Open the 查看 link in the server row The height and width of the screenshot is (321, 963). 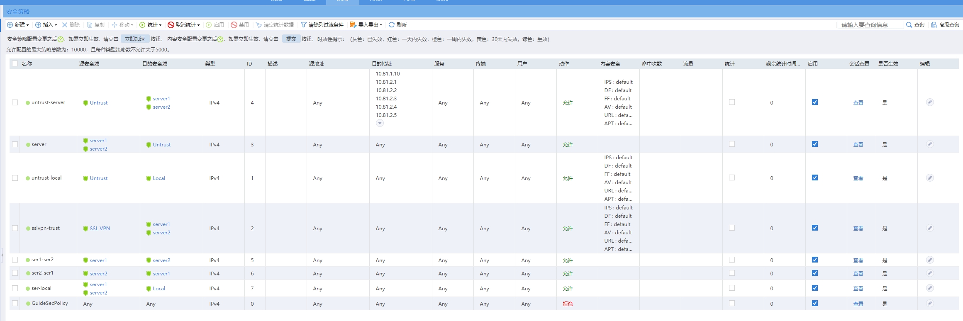[x=858, y=145]
